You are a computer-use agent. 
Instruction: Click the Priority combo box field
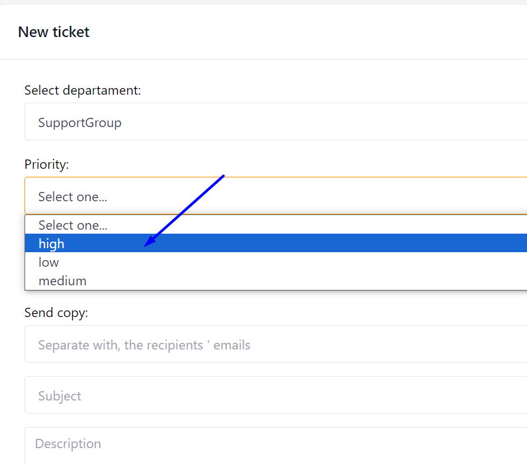(275, 196)
